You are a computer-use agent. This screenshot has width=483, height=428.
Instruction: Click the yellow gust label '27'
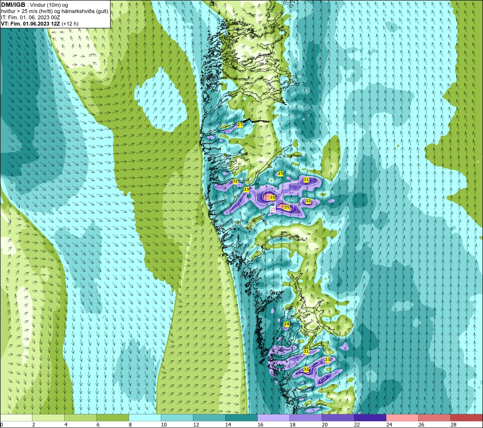(240, 124)
